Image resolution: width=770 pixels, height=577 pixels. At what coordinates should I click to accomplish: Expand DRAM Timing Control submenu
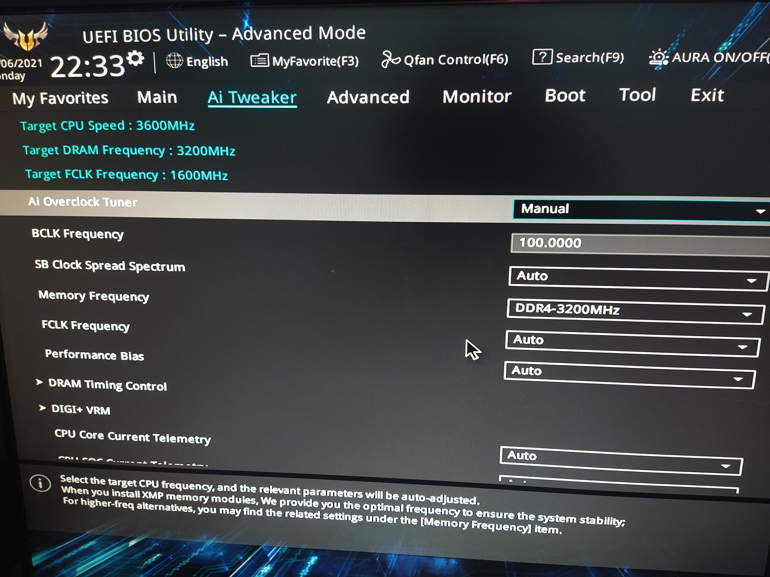coord(108,385)
